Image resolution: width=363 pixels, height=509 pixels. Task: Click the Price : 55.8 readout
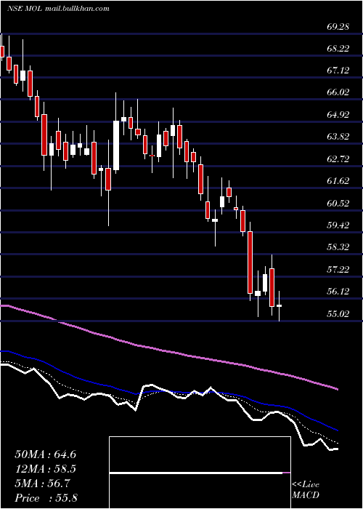pyautogui.click(x=45, y=498)
